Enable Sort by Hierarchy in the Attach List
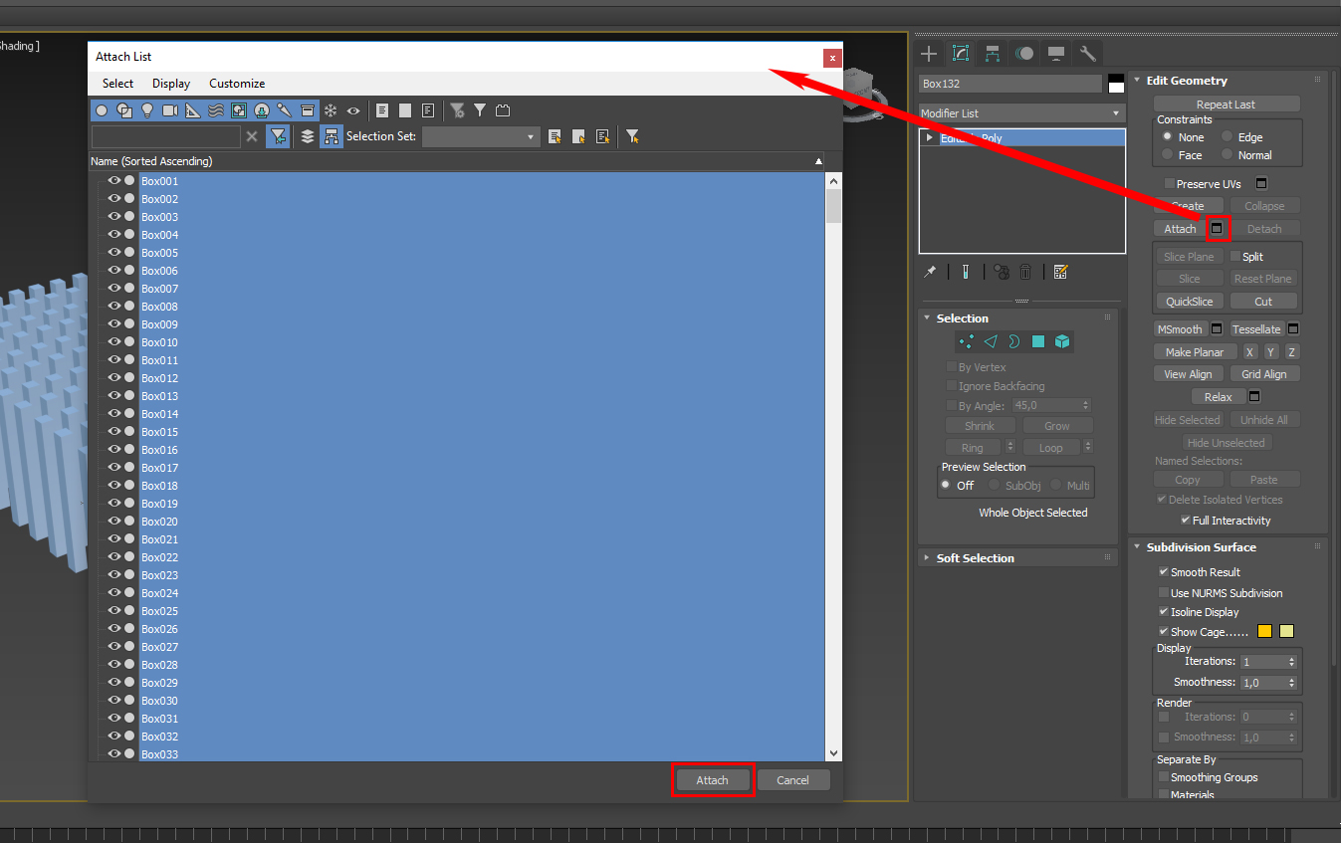 tap(331, 136)
